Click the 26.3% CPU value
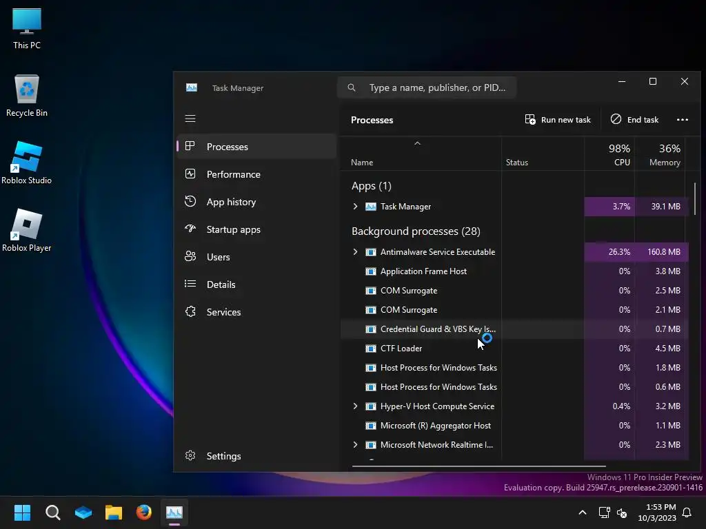This screenshot has width=706, height=529. pyautogui.click(x=619, y=252)
